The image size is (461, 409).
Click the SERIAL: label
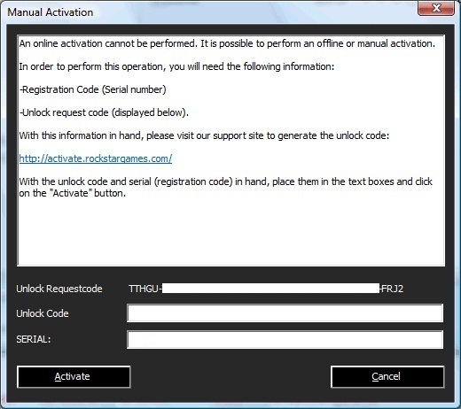[x=34, y=339]
